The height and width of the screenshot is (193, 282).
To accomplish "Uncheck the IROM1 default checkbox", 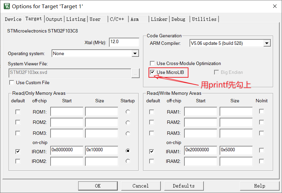I will tap(18, 152).
